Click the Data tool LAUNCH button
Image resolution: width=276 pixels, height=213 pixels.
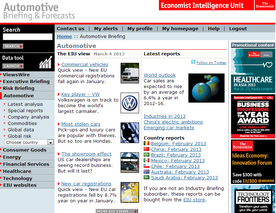pos(13,66)
